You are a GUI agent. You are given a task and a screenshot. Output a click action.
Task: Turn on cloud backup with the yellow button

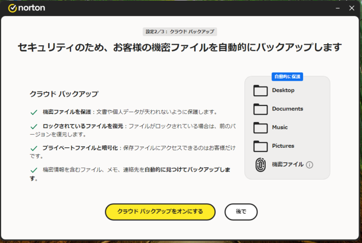click(160, 211)
